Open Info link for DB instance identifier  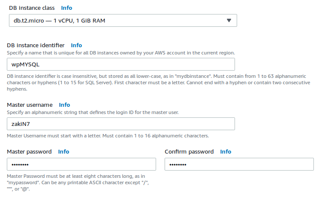[76, 45]
